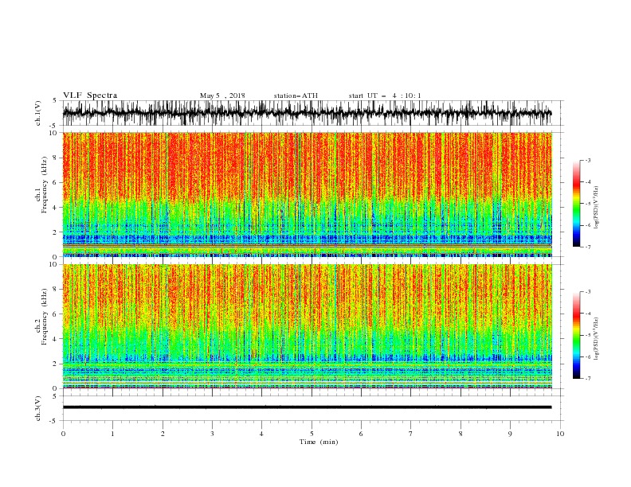This screenshot has height=487, width=631.
Task: Click ch.3(V) axis tick label "-5"
Action: click(54, 421)
